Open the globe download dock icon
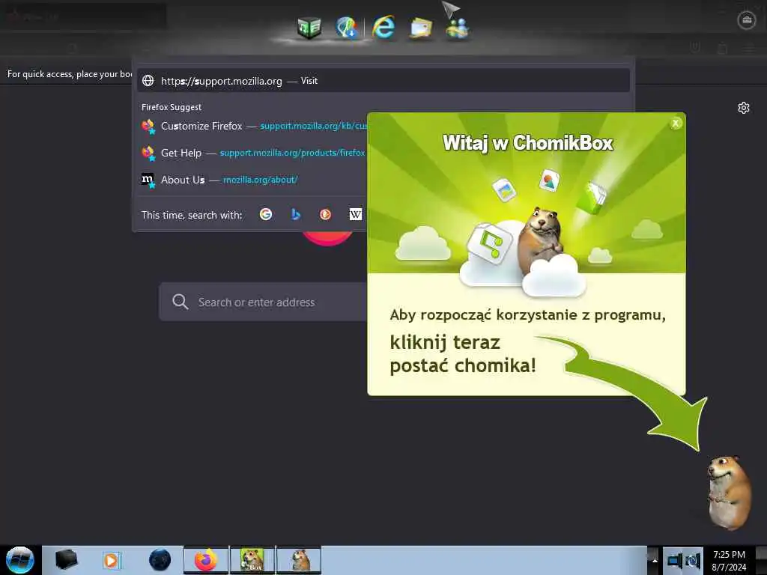767x575 pixels. pos(347,28)
